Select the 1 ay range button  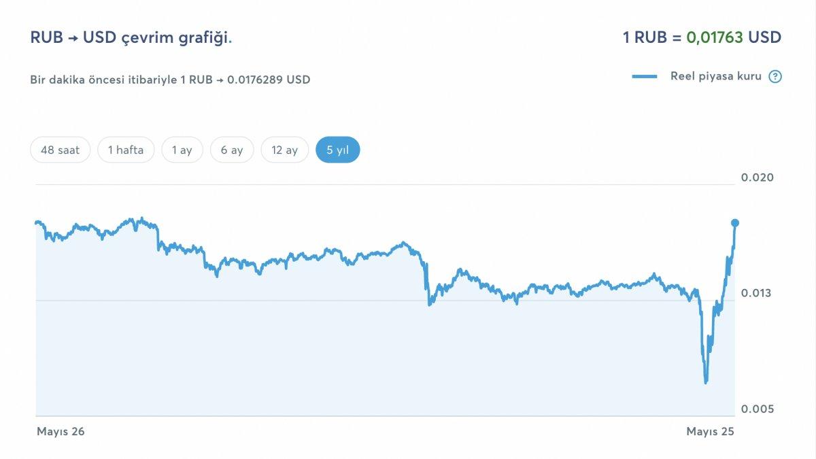[182, 150]
